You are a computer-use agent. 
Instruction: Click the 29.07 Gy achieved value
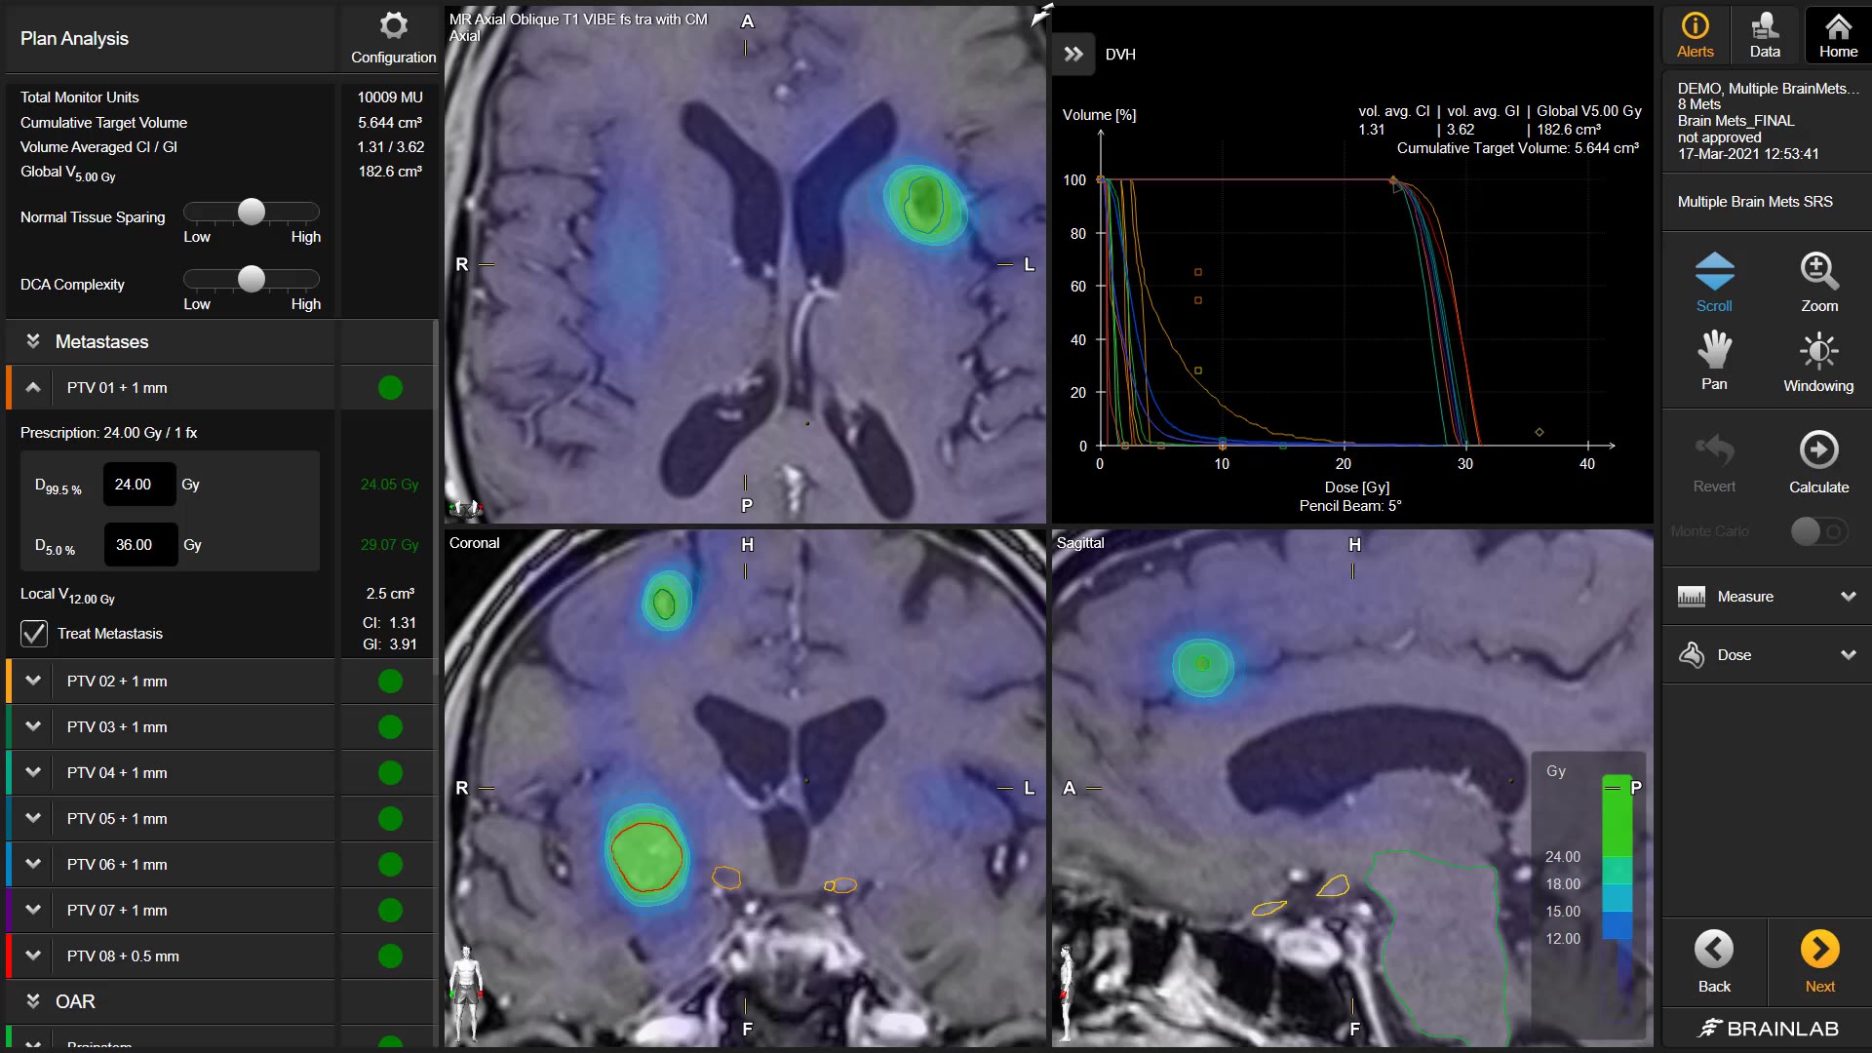coord(390,545)
